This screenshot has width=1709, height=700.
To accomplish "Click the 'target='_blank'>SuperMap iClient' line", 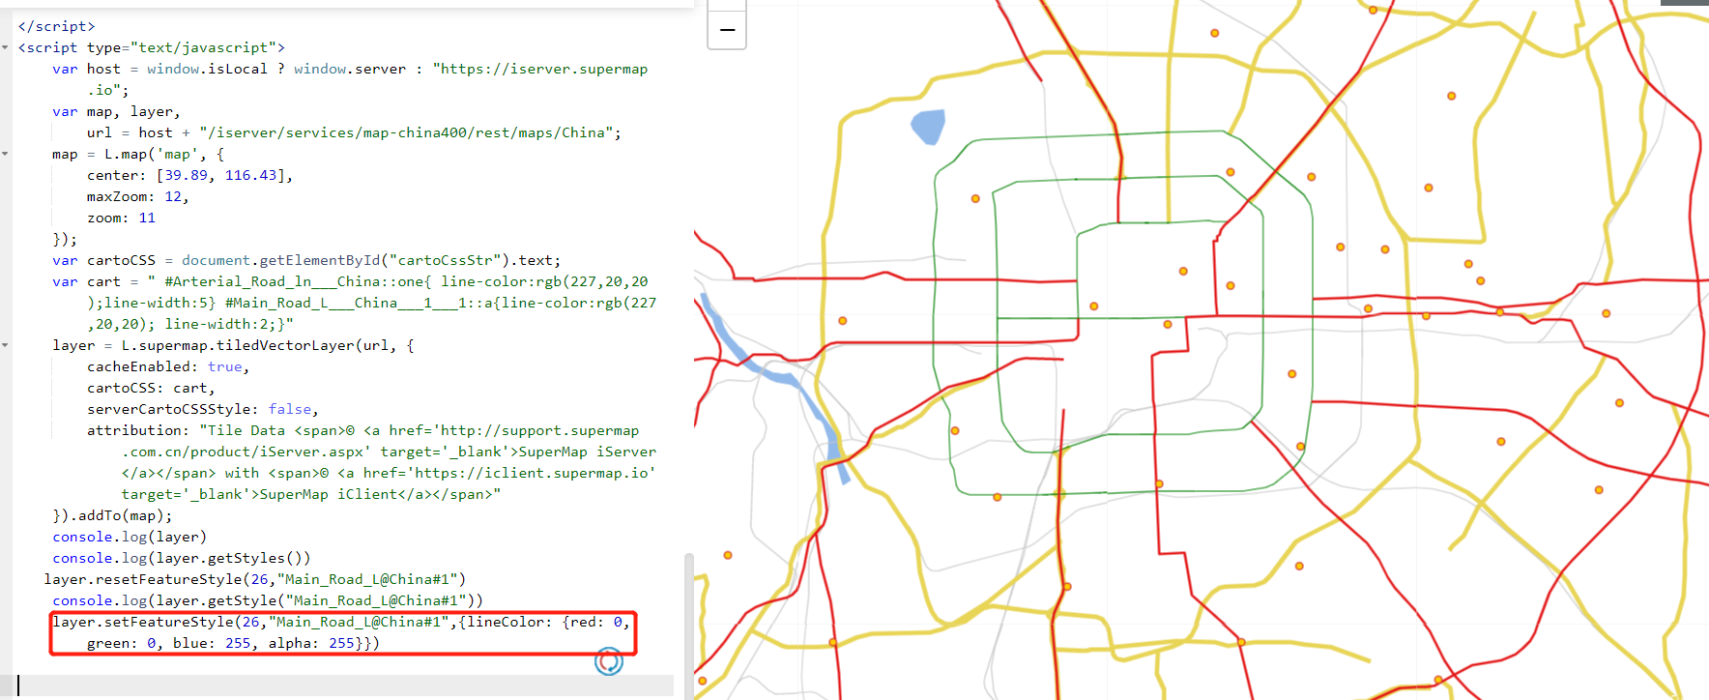I will pyautogui.click(x=311, y=494).
